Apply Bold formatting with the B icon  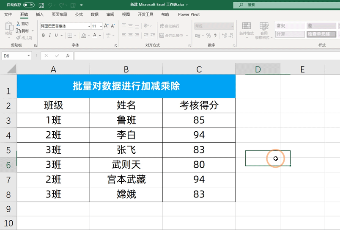44,35
